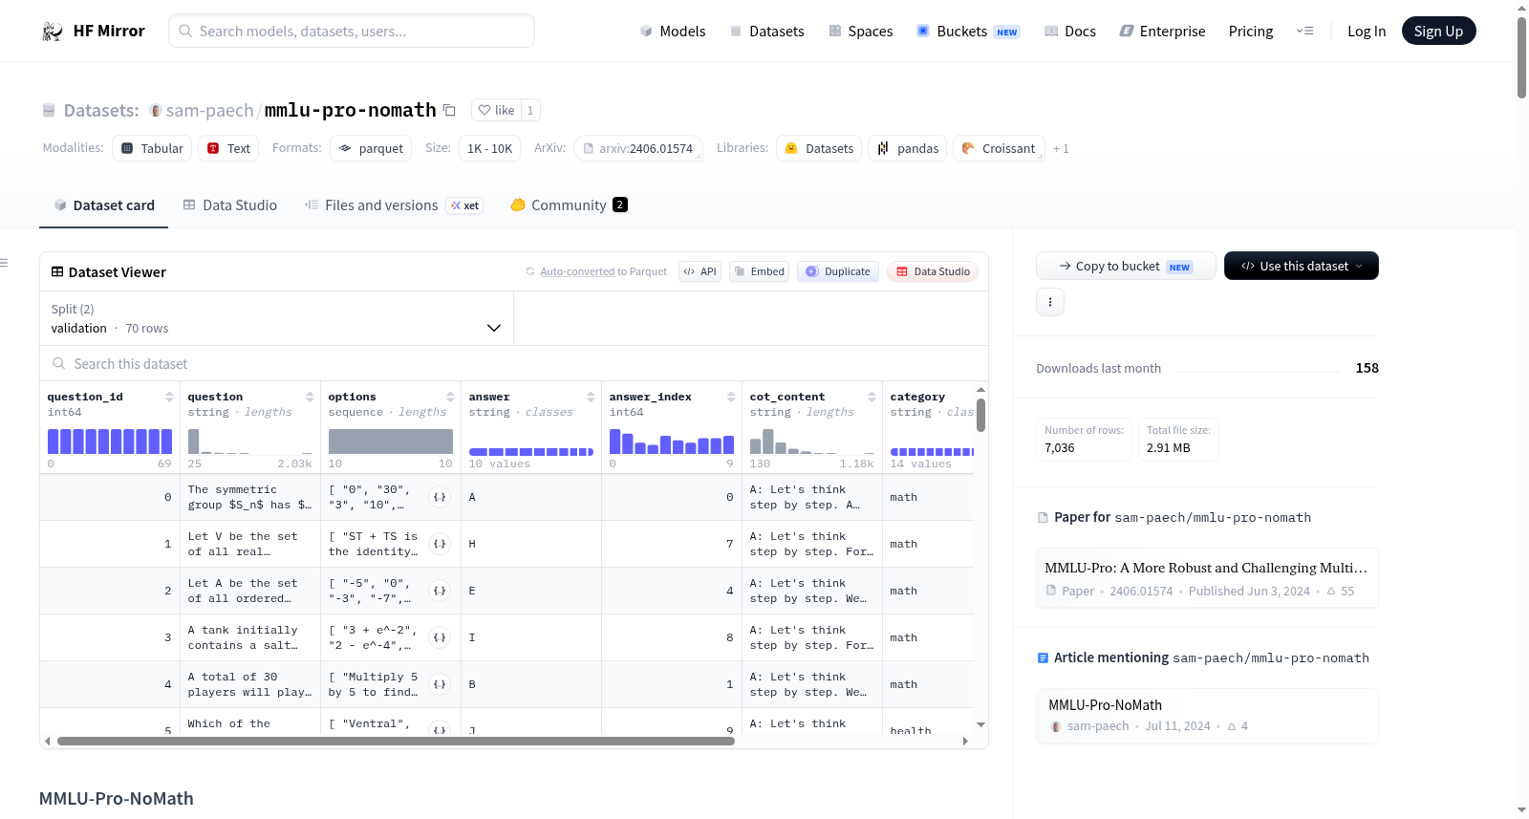Sort the question column
The image size is (1529, 819).
(x=310, y=397)
